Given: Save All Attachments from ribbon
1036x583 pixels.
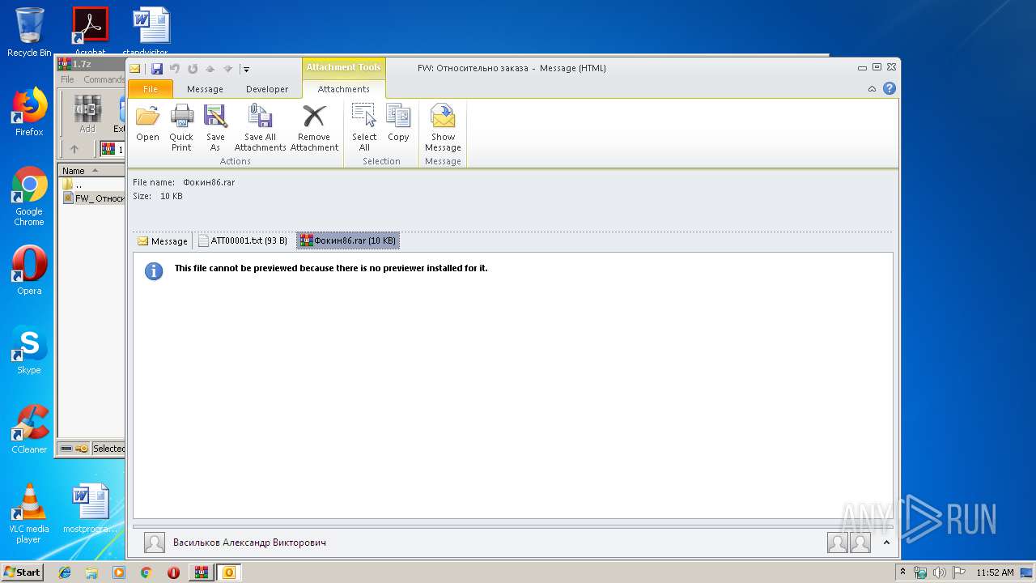Looking at the screenshot, I should coord(260,126).
